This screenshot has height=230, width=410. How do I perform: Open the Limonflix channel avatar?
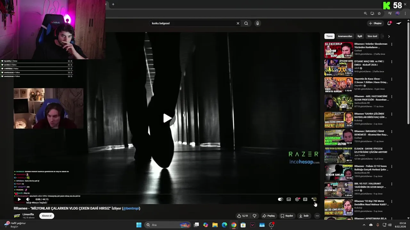[x=17, y=216]
